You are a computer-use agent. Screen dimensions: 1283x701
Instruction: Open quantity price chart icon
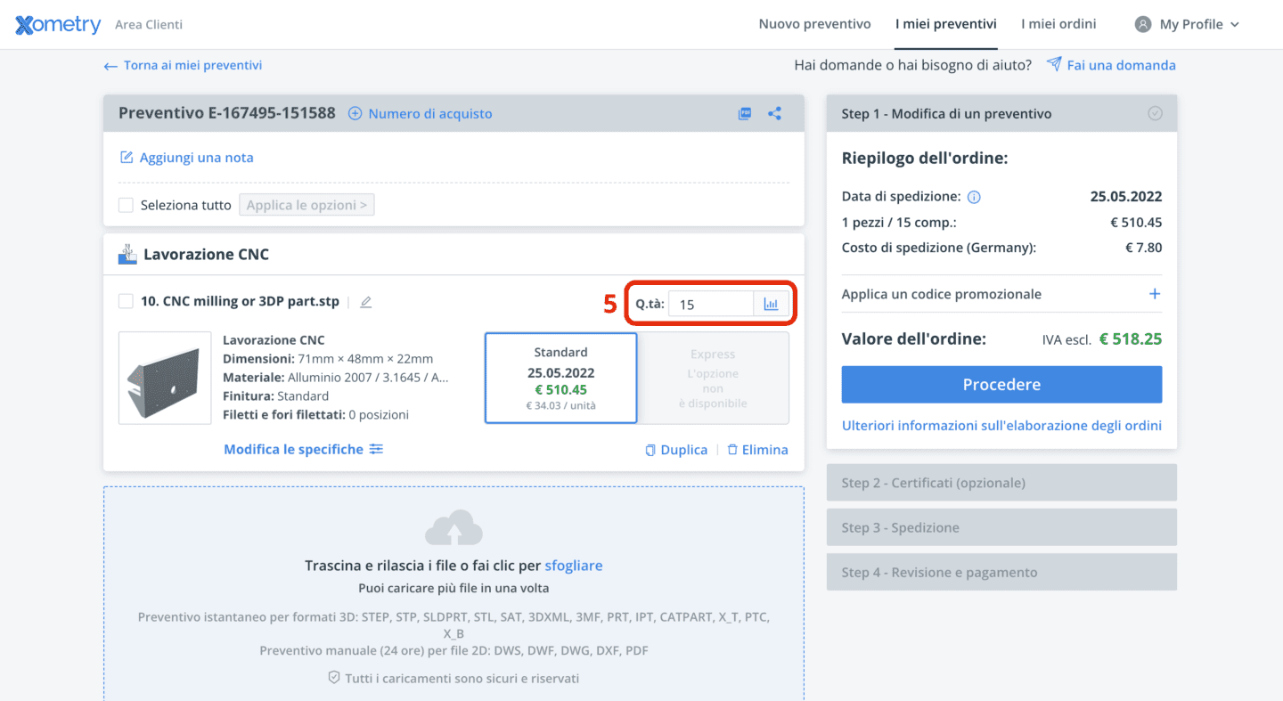point(771,304)
